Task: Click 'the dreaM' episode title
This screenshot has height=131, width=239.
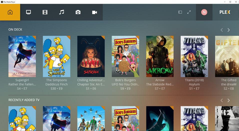Action: coord(229,84)
